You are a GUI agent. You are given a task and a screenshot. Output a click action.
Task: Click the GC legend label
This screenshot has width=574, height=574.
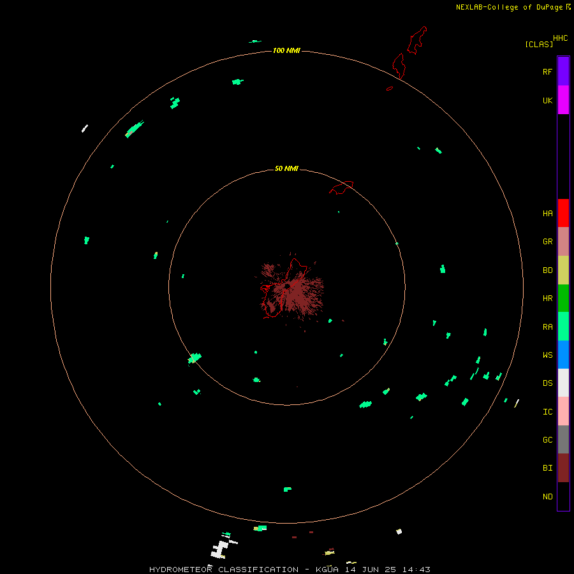pos(547,440)
